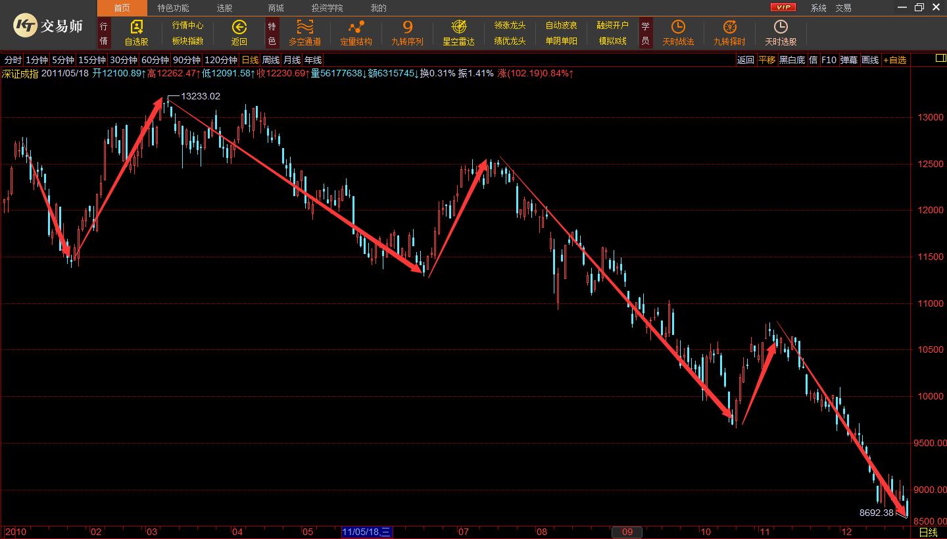Viewport: 947px width, 539px height.
Task: Toggle 画线 drawing mode
Action: [870, 60]
